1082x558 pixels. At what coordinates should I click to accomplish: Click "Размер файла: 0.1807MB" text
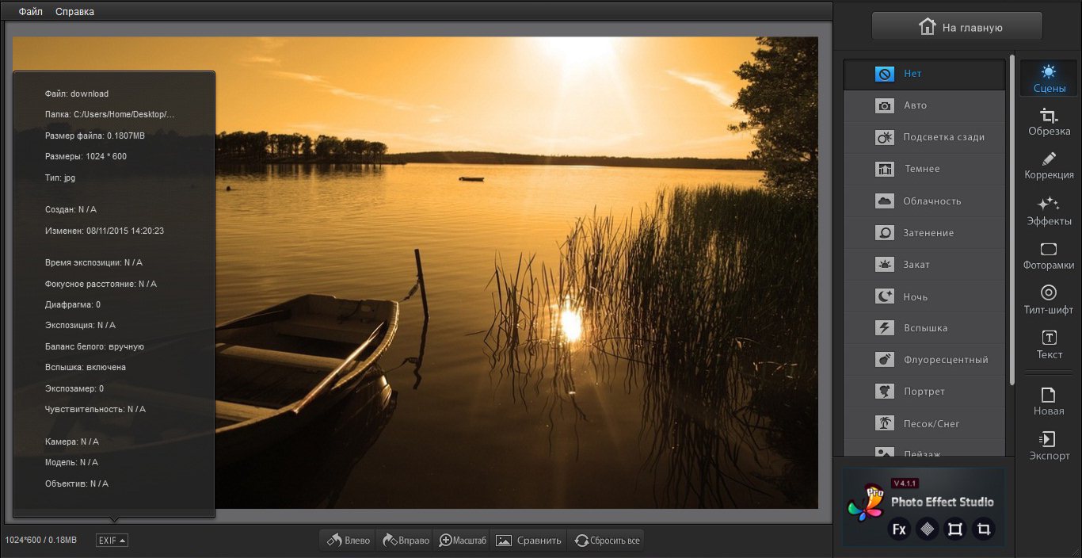95,136
